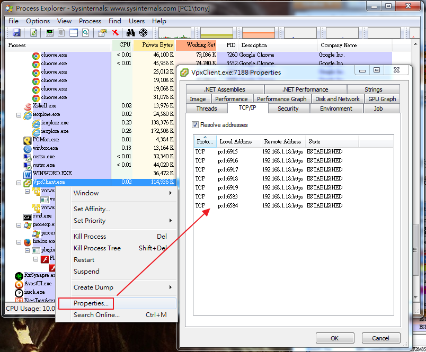The width and height of the screenshot is (426, 352).
Task: Collapse the plugin container node under firefox
Action: pyautogui.click(x=27, y=250)
